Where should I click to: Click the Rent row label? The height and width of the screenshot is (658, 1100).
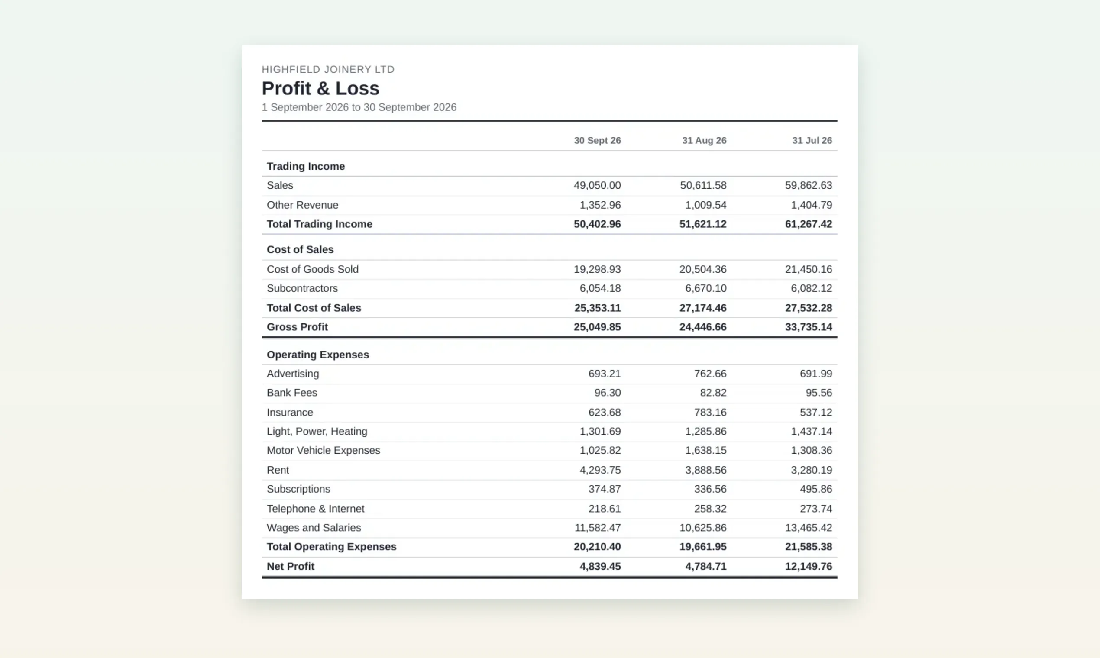(278, 470)
